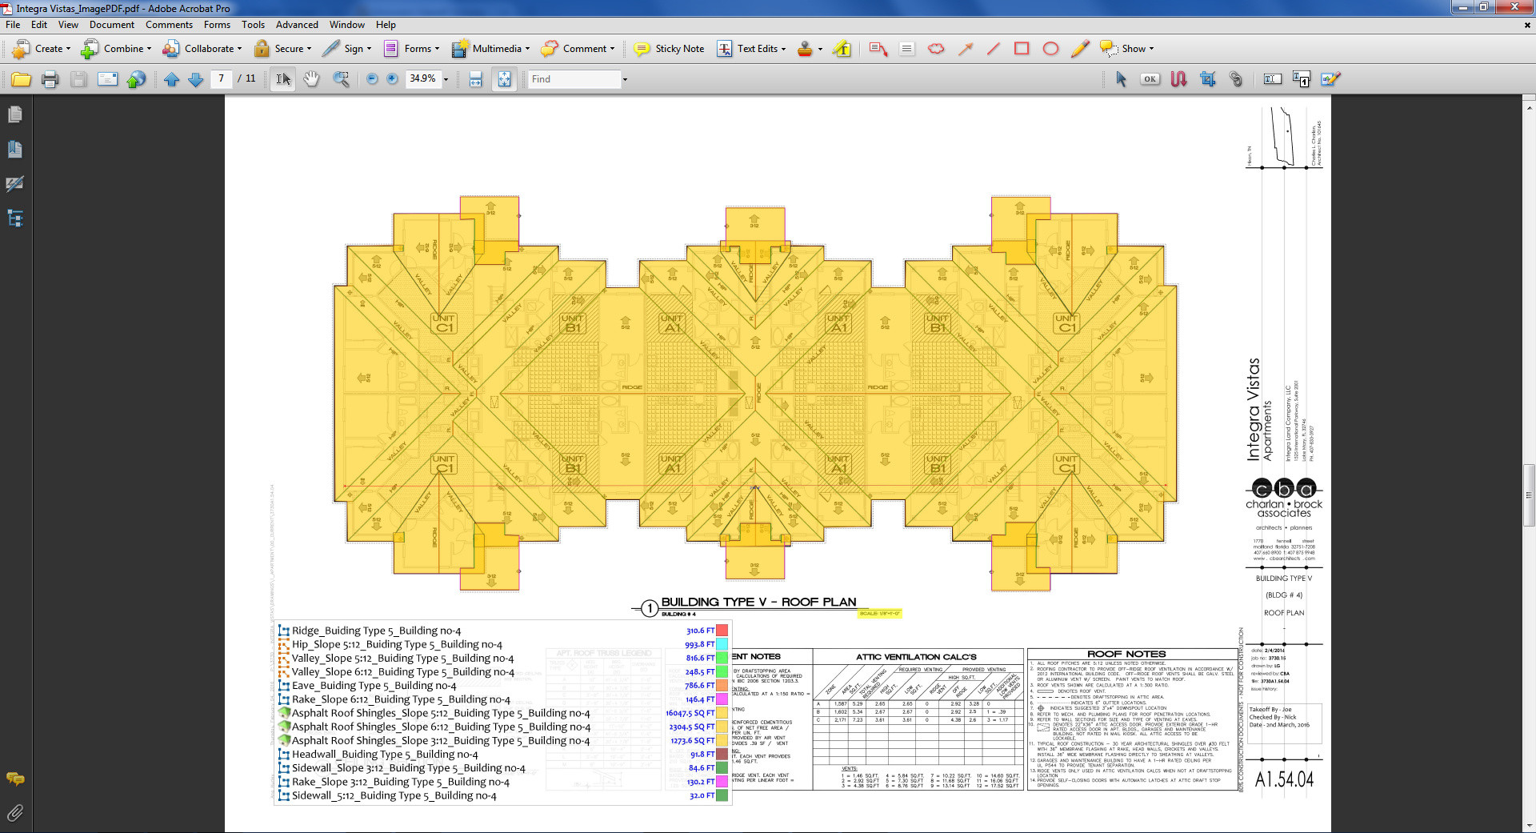The width and height of the screenshot is (1536, 833).
Task: Click the OK button form tool
Action: coord(1150,79)
